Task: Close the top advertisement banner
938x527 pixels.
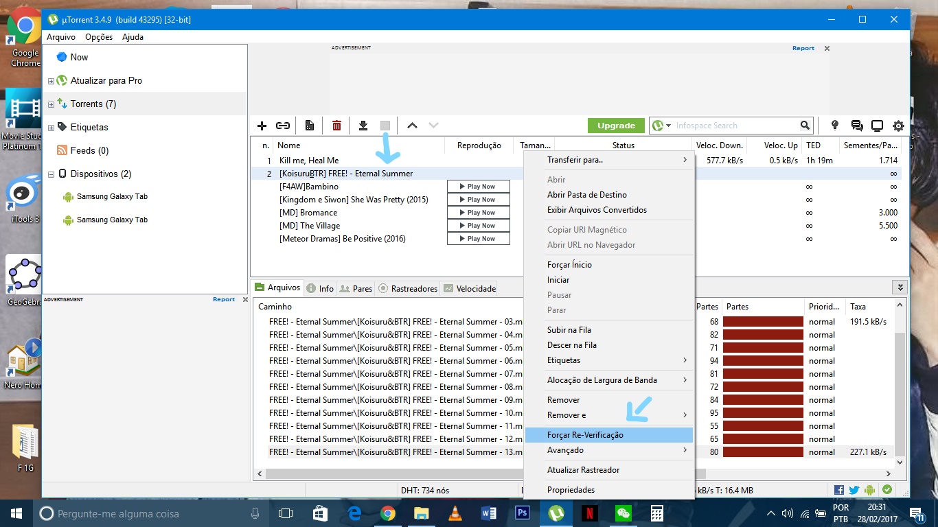Action: tap(827, 48)
